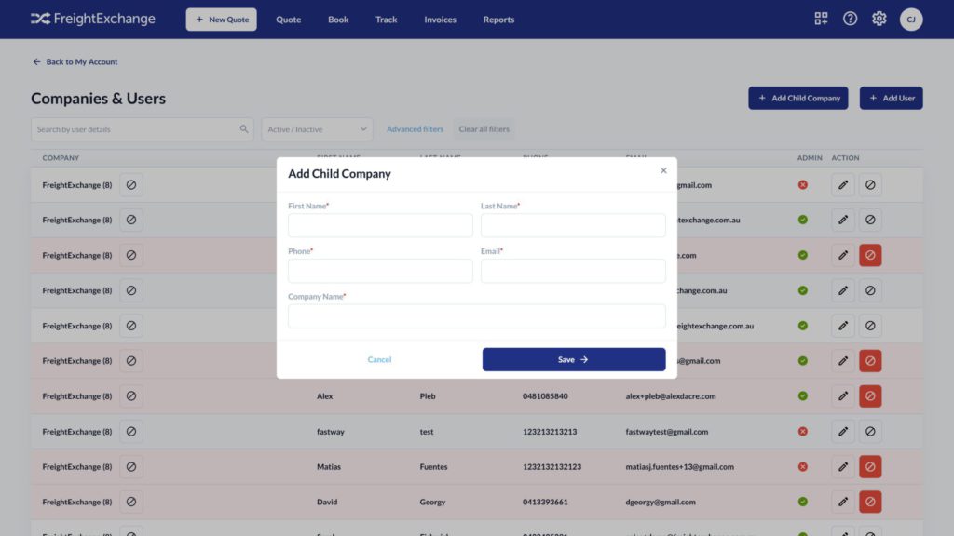Click the search magnifier icon

click(x=244, y=128)
